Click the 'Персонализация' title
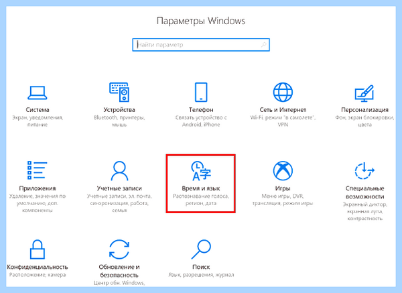This screenshot has width=402, height=293. 364,110
